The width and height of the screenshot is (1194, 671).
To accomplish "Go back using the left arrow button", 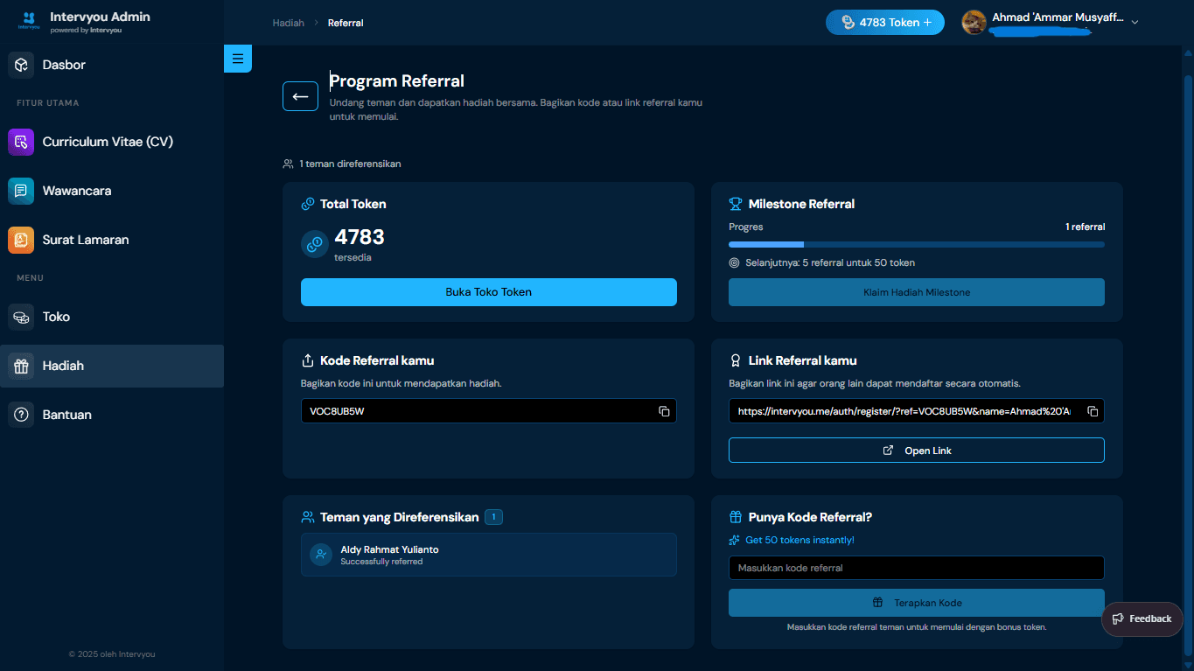I will coord(300,96).
